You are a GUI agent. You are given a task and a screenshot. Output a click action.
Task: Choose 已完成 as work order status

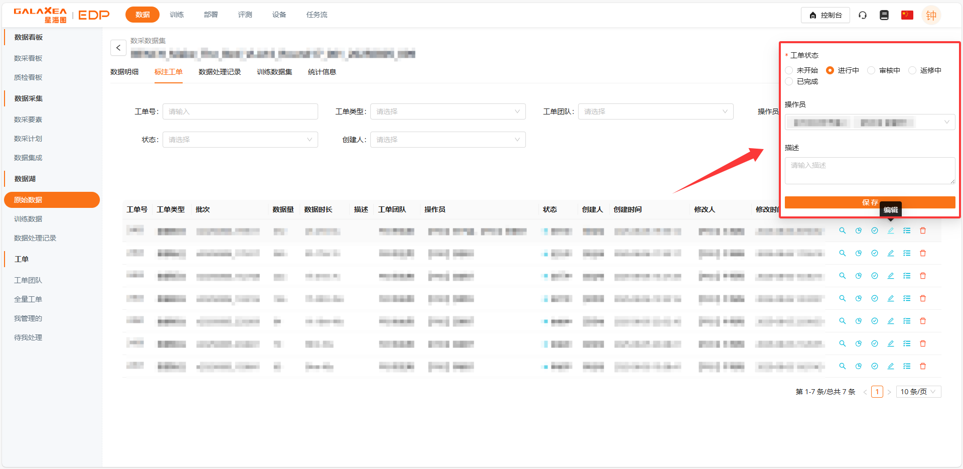click(789, 81)
